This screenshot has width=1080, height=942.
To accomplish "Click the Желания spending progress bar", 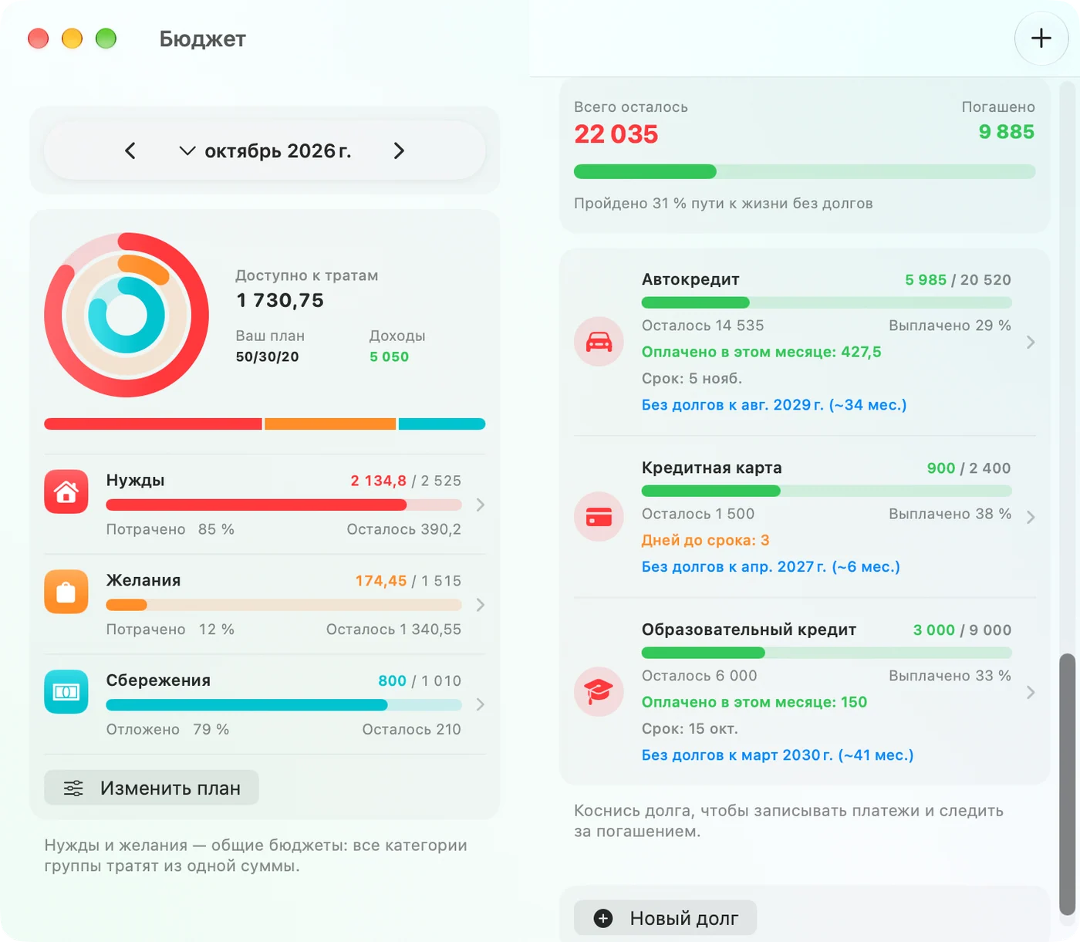I will [284, 605].
